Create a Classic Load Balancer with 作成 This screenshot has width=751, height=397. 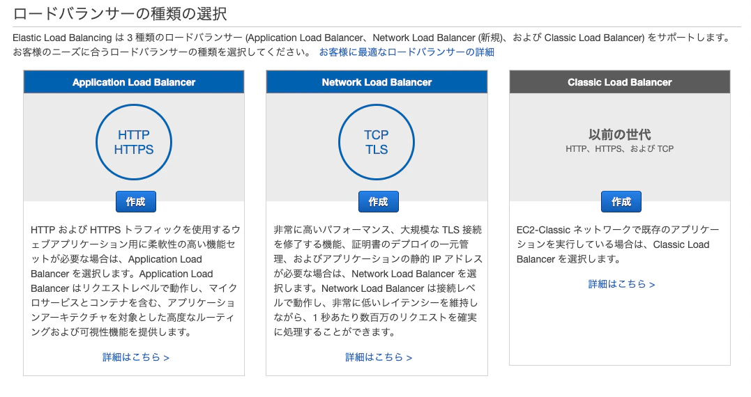point(621,202)
